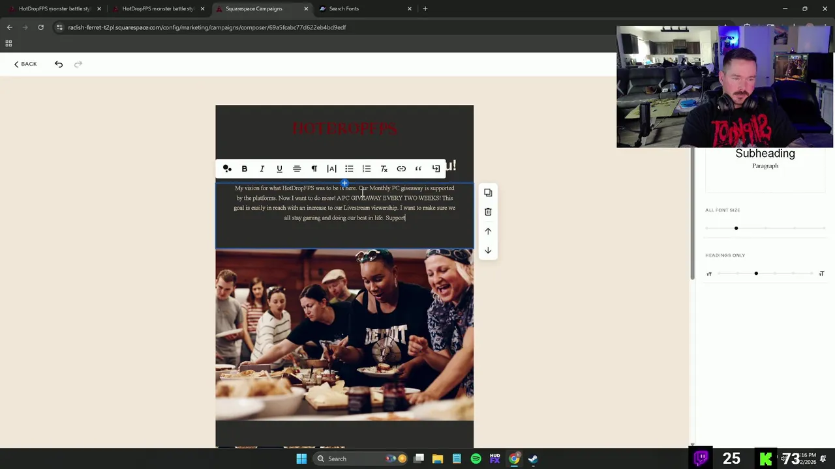
Task: Click the small text size icon
Action: (709, 274)
